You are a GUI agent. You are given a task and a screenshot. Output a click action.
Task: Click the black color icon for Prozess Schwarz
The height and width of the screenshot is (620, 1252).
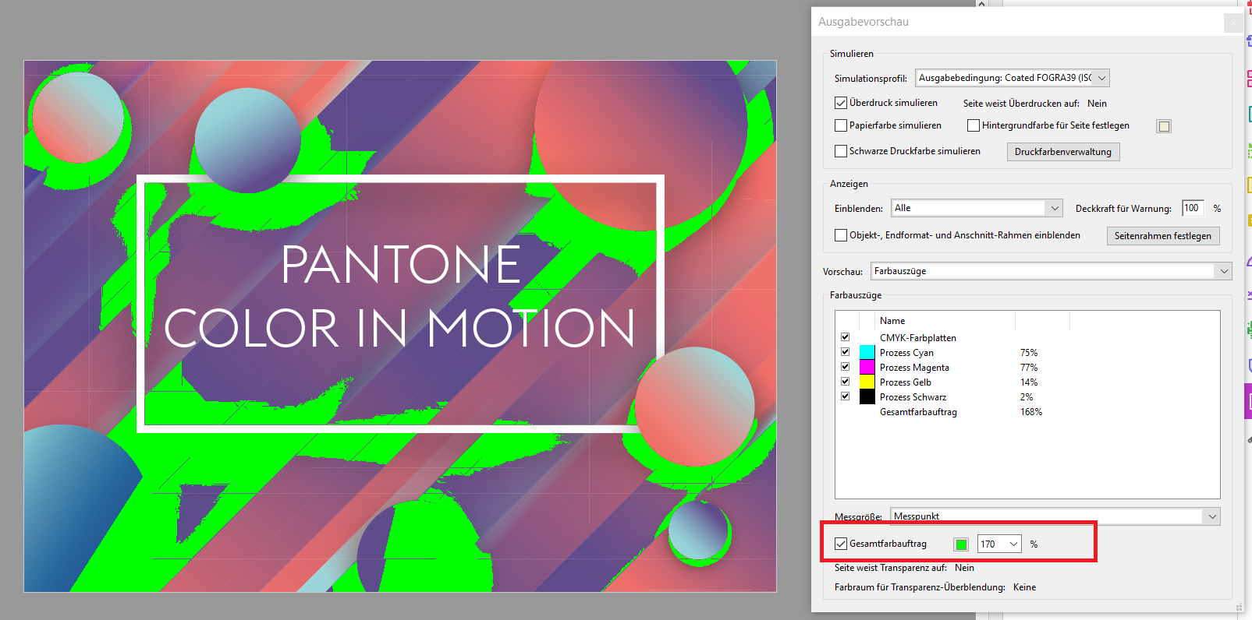867,397
